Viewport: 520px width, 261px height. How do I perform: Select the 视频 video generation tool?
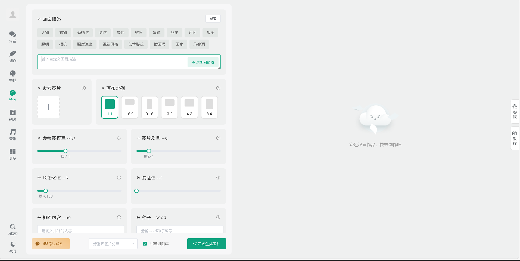pos(13,115)
